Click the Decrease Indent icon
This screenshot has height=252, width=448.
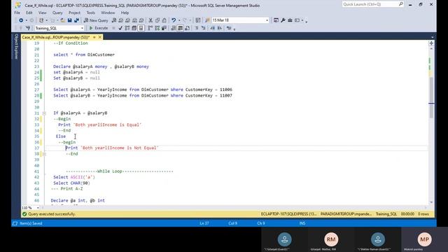[x=213, y=28]
